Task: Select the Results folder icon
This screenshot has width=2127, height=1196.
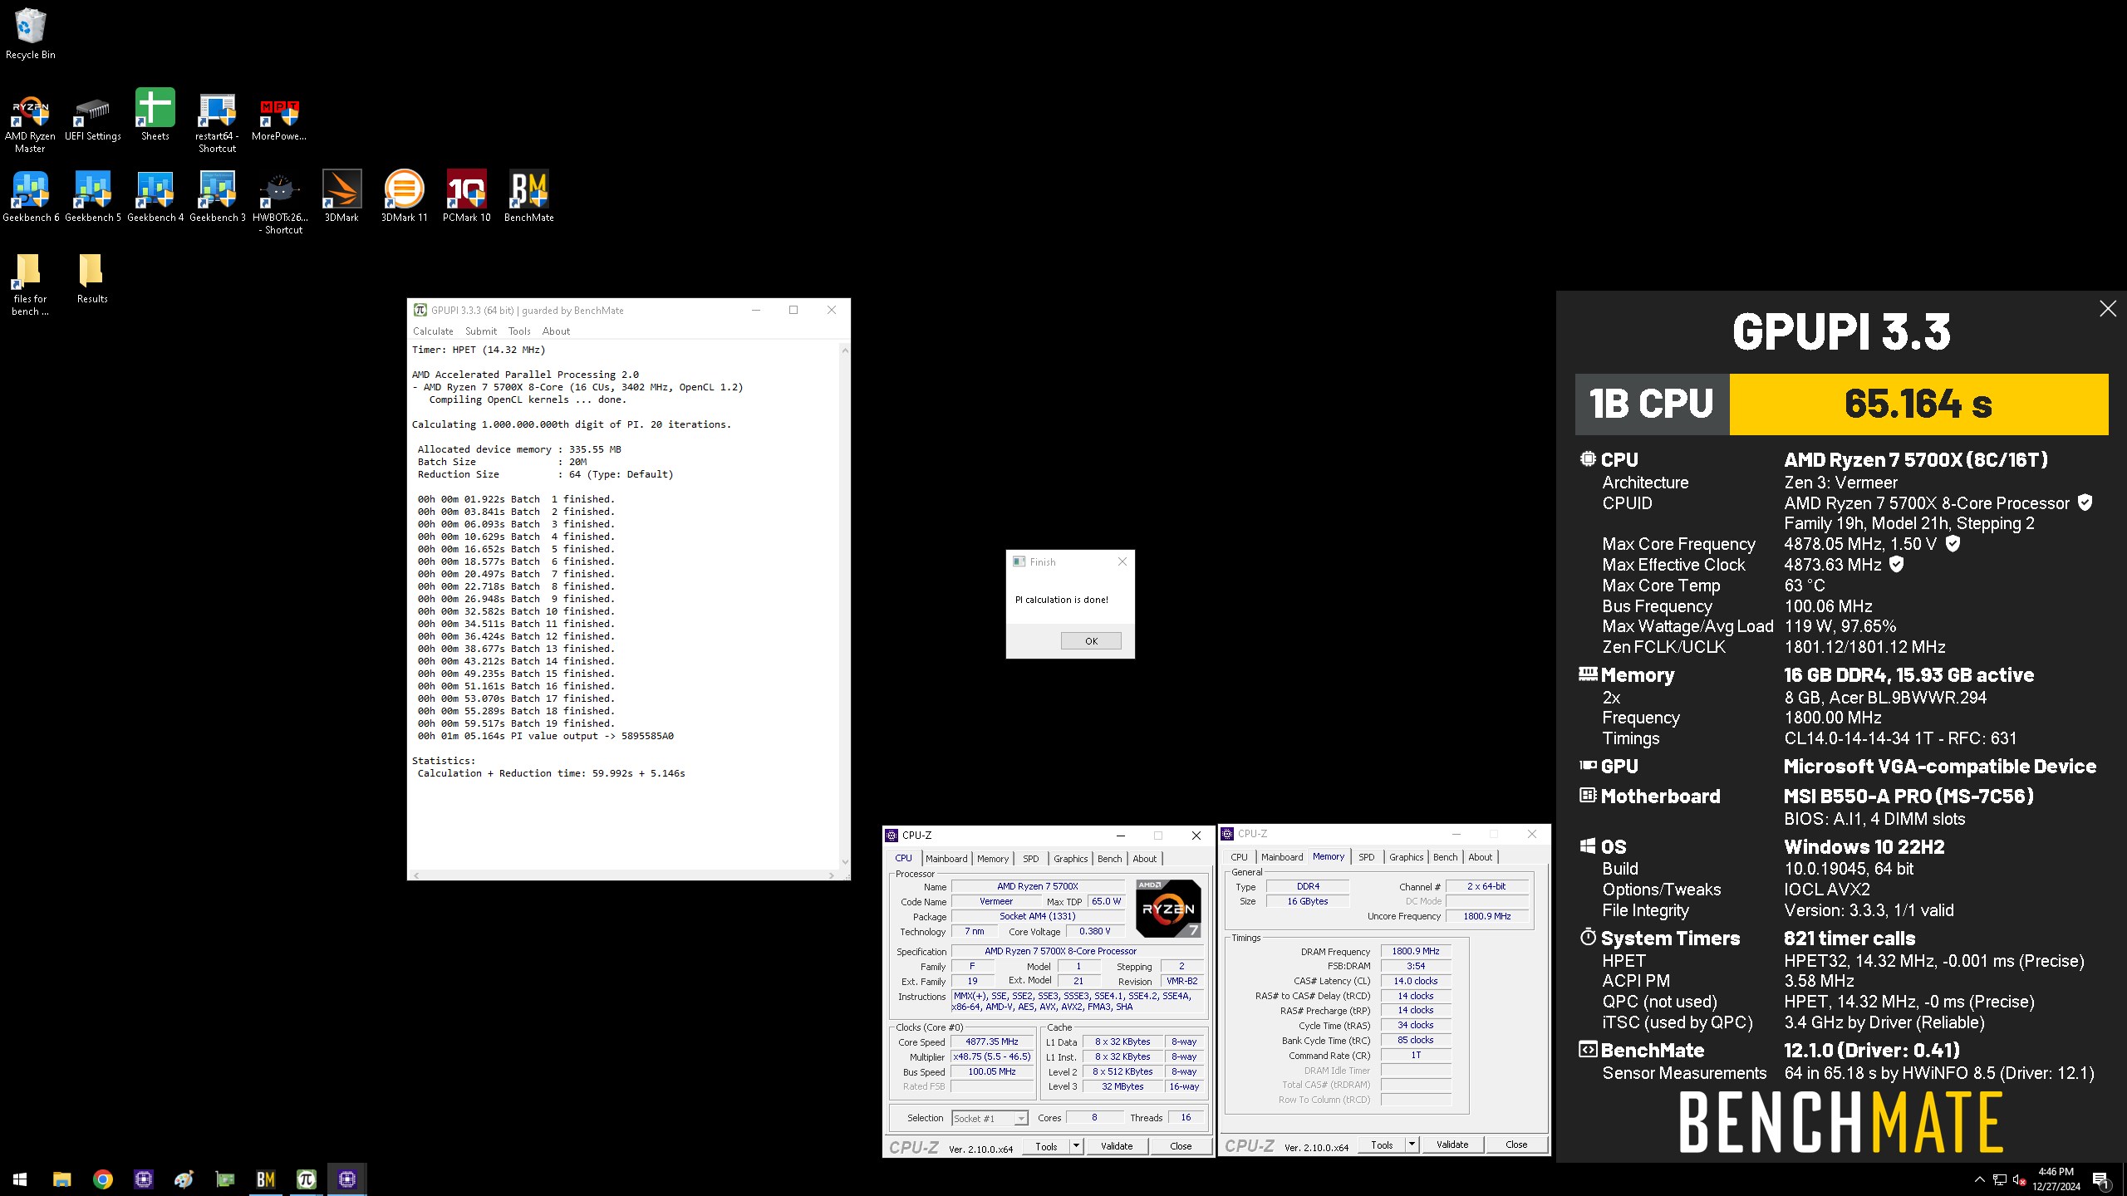Action: pos(92,279)
